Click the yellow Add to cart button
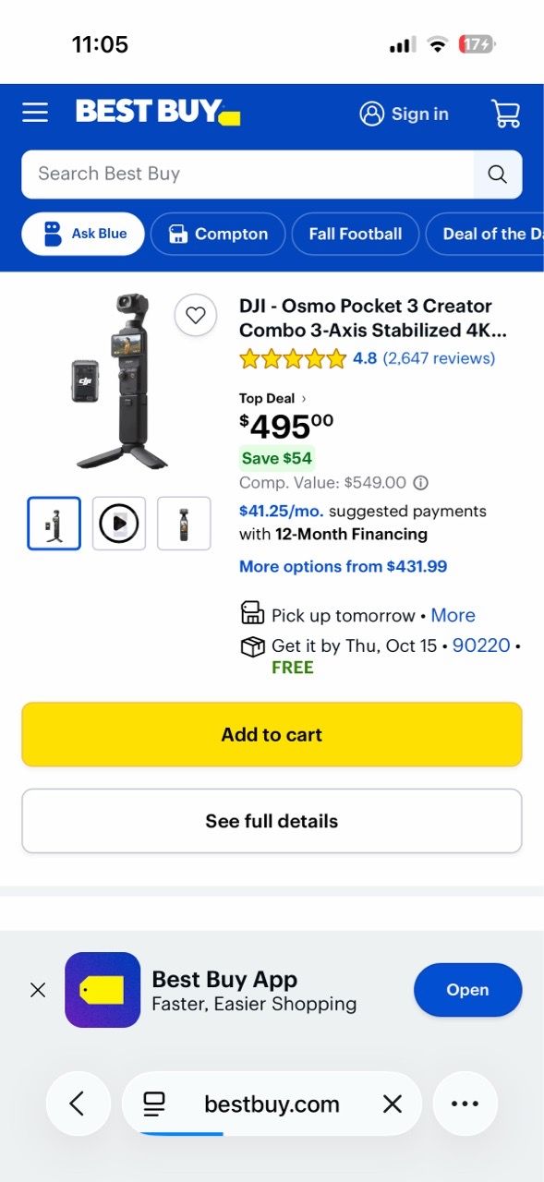The height and width of the screenshot is (1182, 544). [272, 734]
